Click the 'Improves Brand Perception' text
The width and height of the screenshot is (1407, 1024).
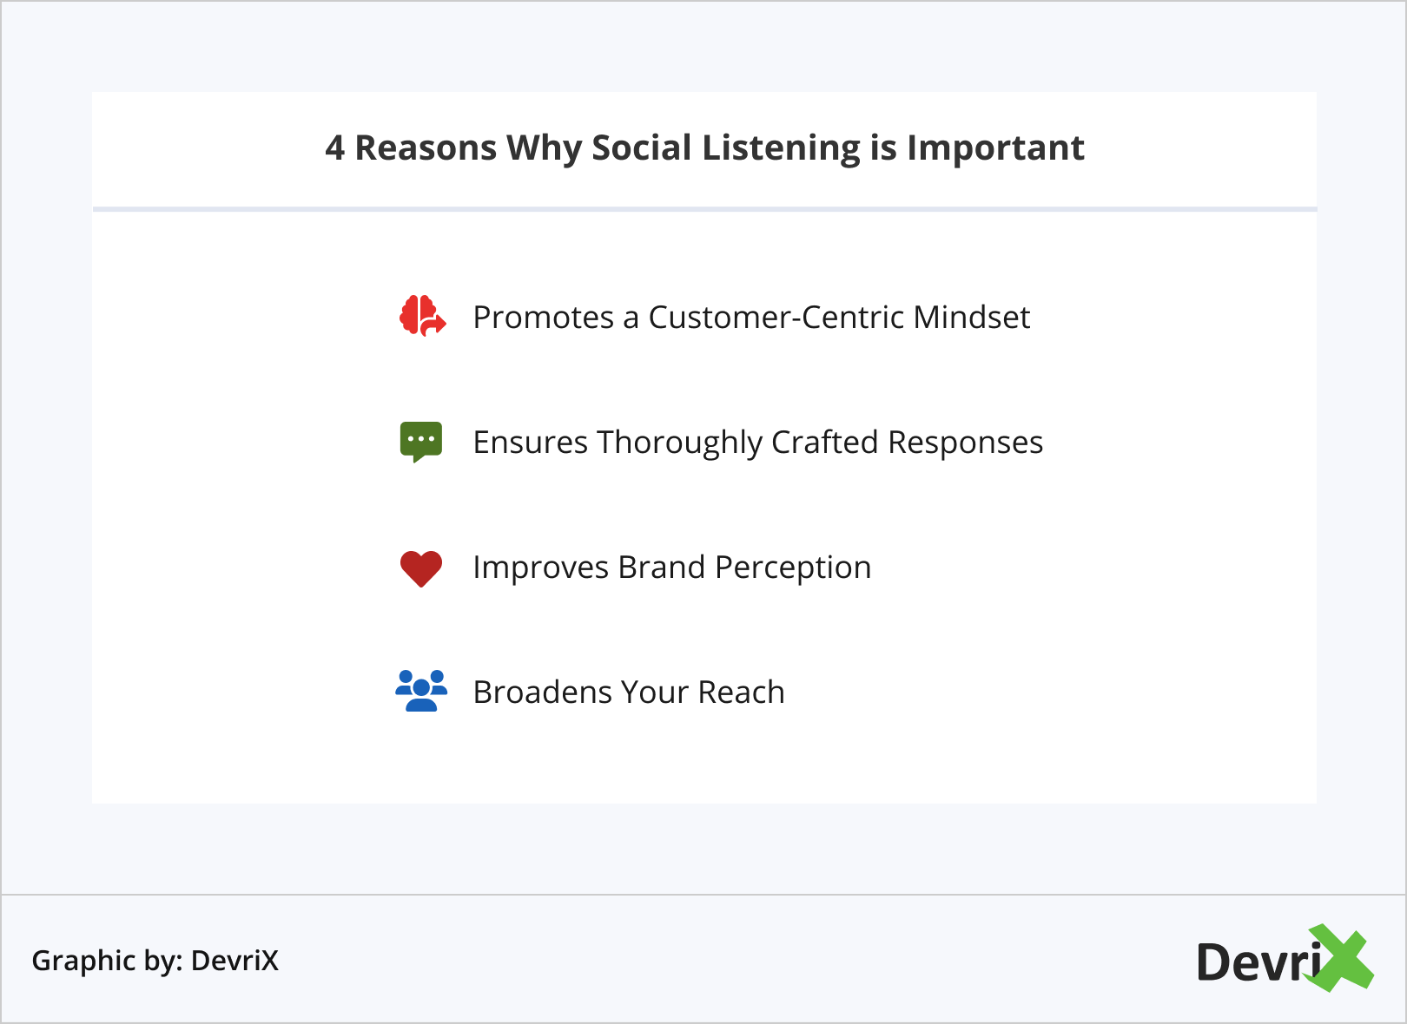pos(671,568)
